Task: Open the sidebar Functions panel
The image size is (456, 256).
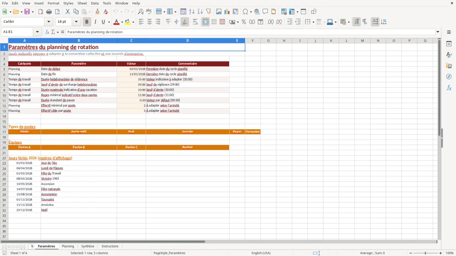Action: tap(449, 88)
